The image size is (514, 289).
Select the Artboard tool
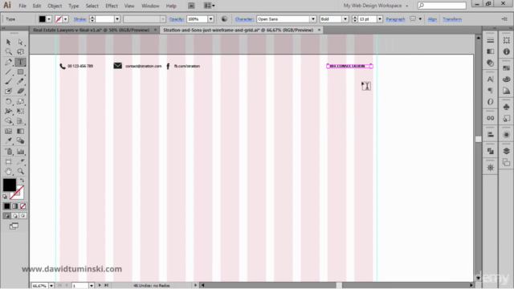(9, 161)
